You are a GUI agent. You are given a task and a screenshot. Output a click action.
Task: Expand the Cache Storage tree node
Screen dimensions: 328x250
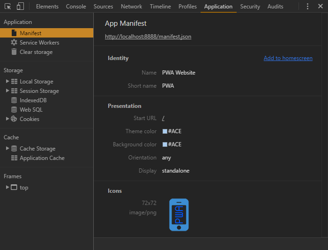pos(7,149)
